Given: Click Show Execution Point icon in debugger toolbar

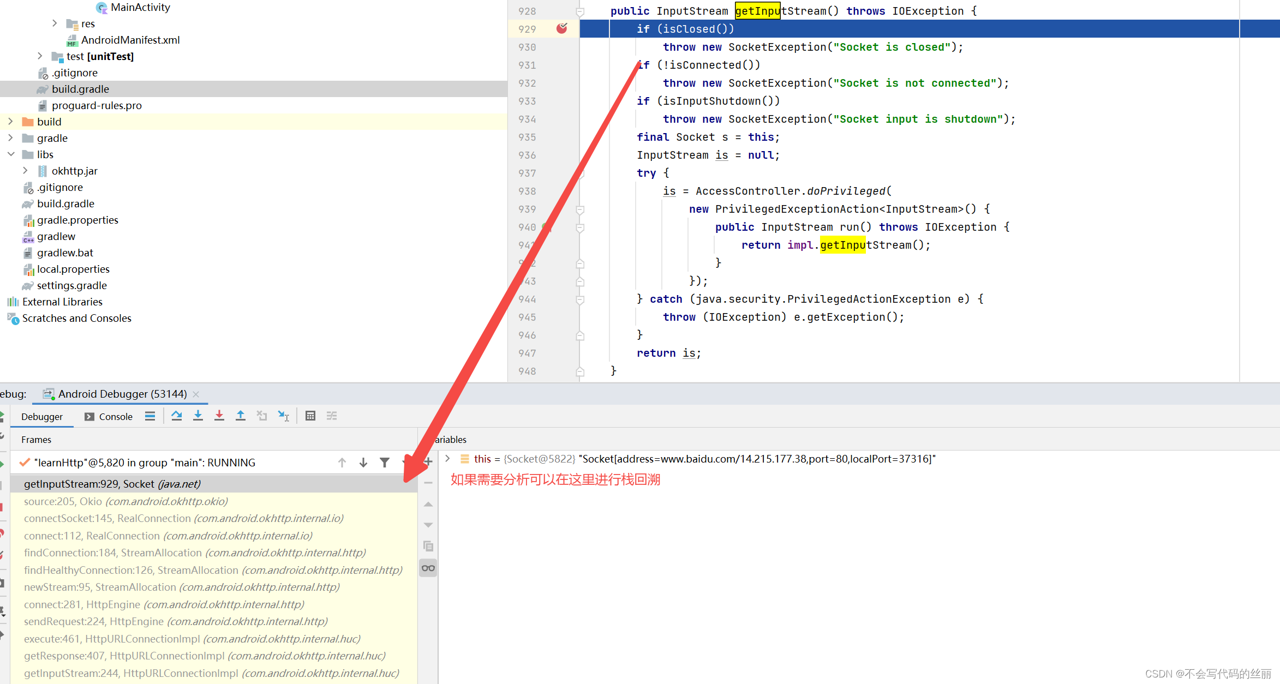Looking at the screenshot, I should (150, 416).
